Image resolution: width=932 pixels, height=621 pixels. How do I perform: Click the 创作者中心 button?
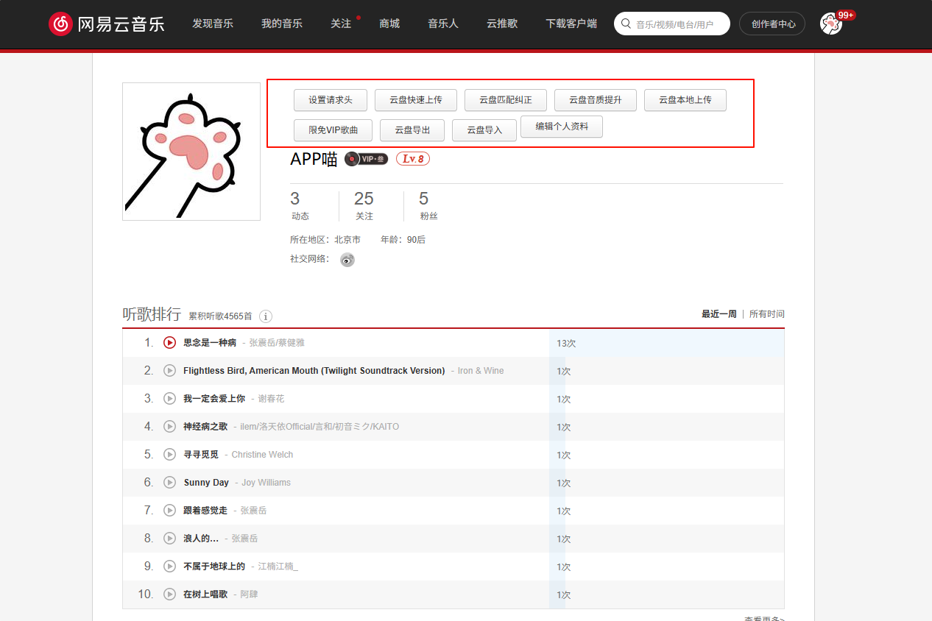pyautogui.click(x=773, y=24)
